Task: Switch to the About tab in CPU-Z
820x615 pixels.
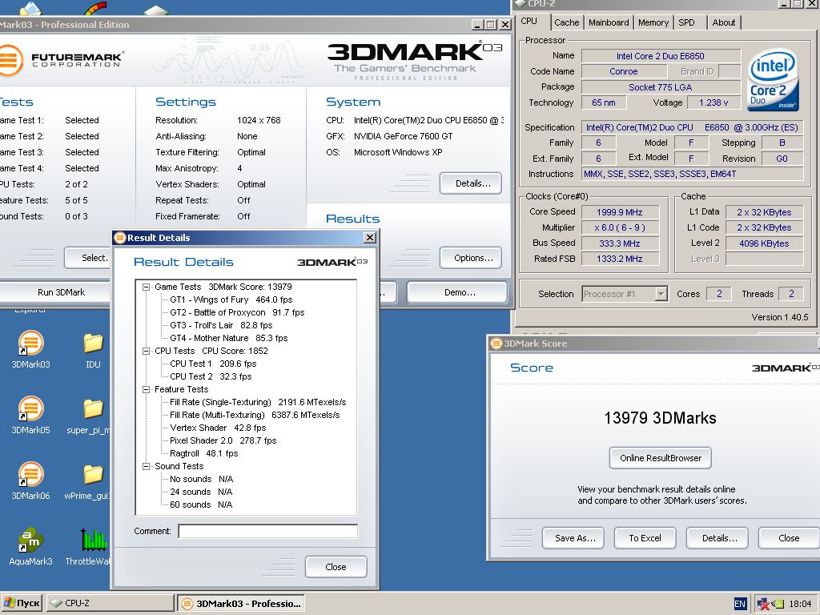Action: click(x=724, y=22)
